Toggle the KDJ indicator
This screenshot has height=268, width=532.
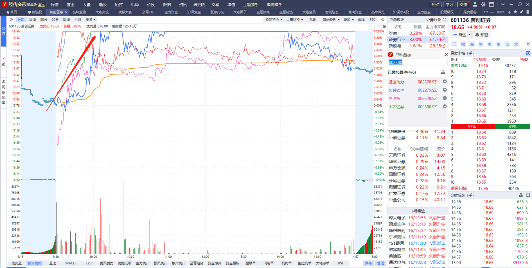tap(89, 263)
